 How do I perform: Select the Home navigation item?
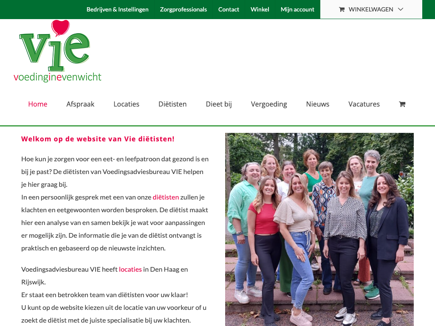tap(38, 104)
